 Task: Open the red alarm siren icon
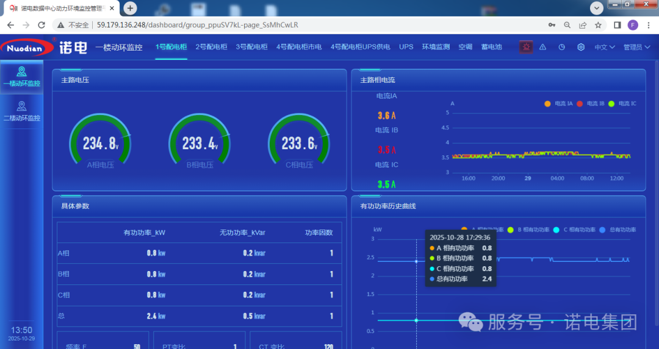click(526, 47)
